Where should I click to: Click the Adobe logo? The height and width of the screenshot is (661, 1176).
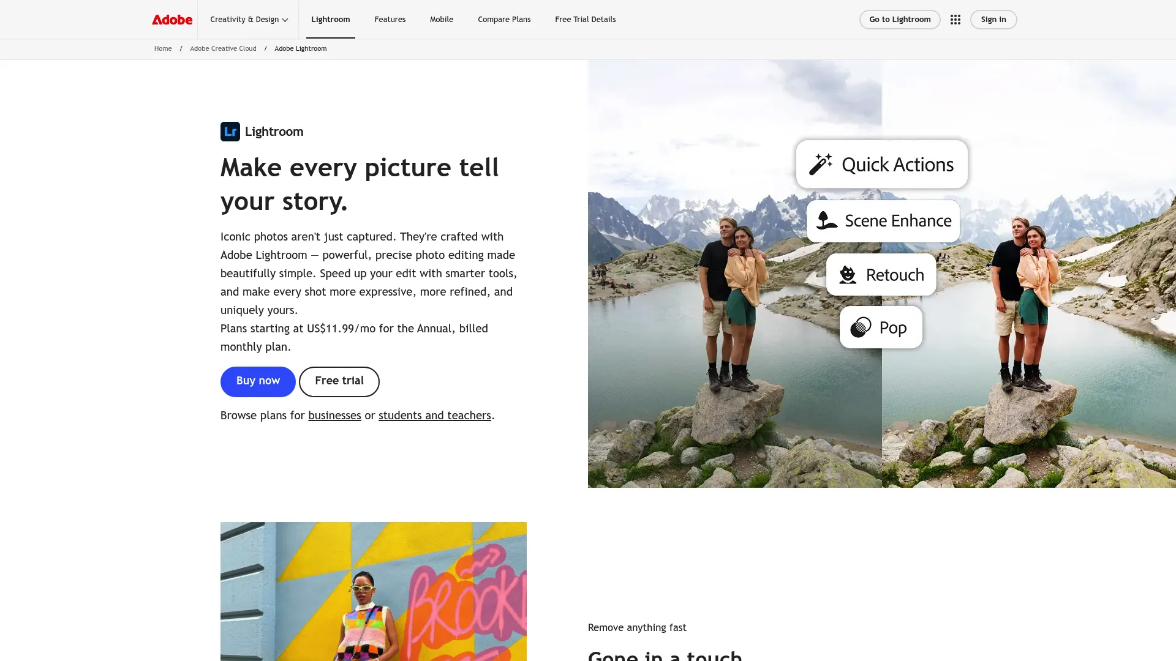pos(172,20)
